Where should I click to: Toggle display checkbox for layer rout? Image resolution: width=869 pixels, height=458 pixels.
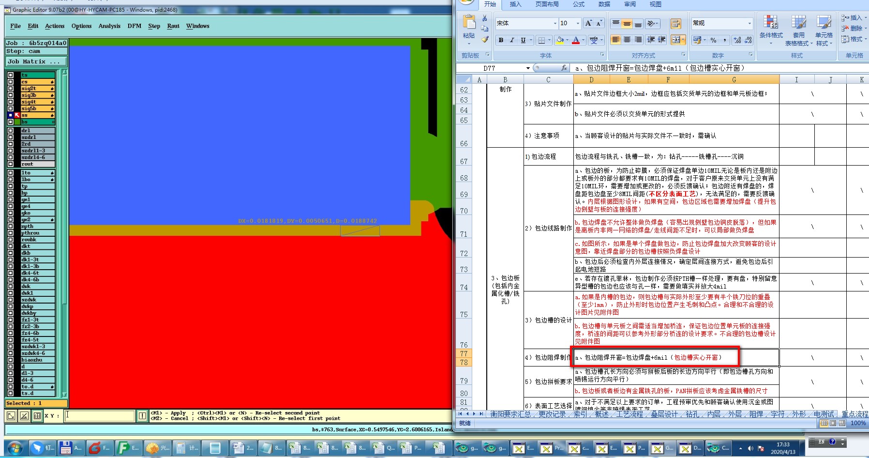[11, 164]
